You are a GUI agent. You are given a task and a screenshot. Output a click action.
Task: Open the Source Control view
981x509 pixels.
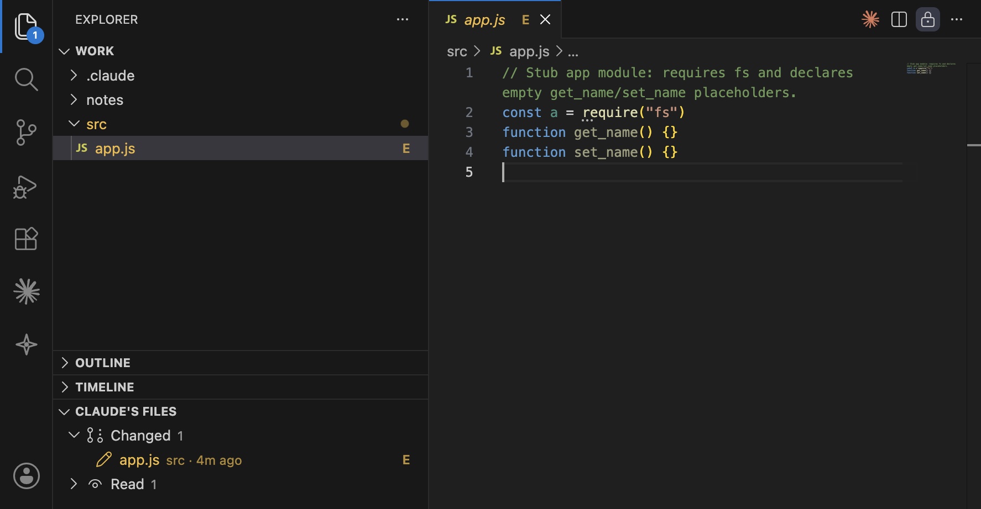coord(27,132)
